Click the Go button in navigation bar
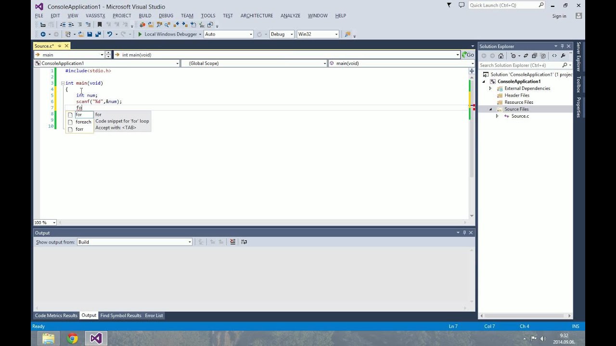Viewport: 616px width, 346px height. [468, 55]
